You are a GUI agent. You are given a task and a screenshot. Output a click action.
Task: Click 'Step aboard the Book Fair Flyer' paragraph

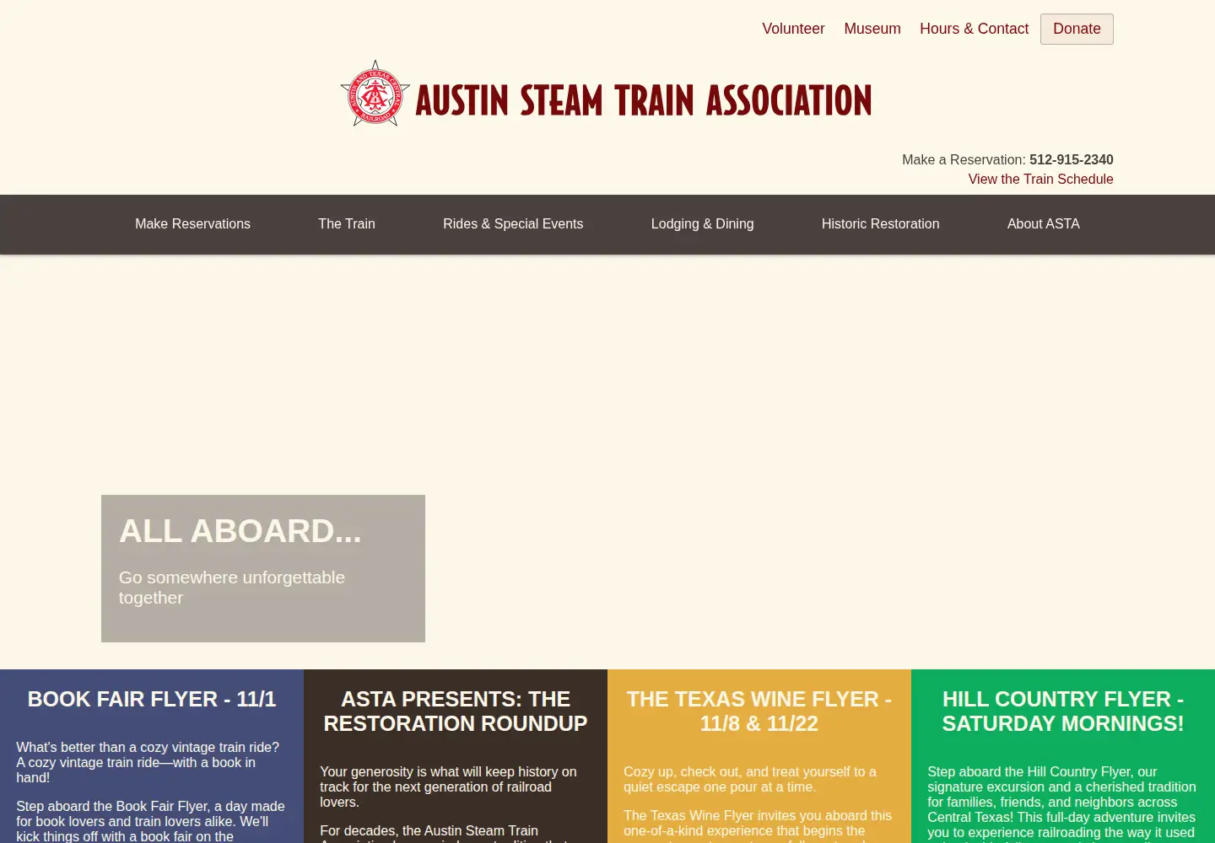click(x=150, y=821)
